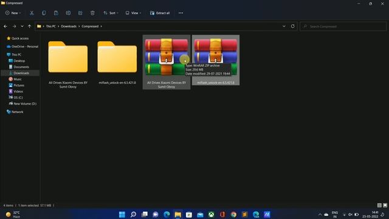This screenshot has height=219, width=389.
Task: Open the New item menu
Action: [x=13, y=13]
